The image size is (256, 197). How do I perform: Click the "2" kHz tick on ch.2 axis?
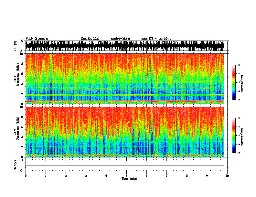pyautogui.click(x=23, y=147)
